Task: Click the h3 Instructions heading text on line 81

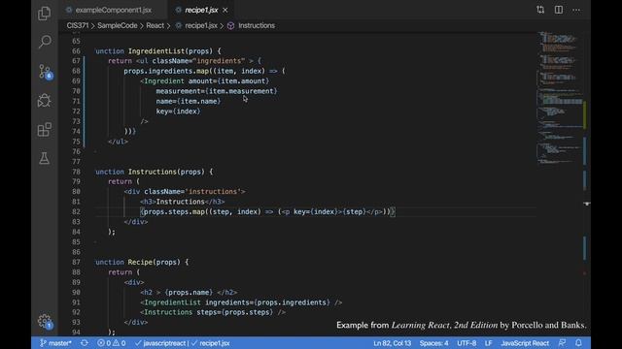Action: pos(181,202)
